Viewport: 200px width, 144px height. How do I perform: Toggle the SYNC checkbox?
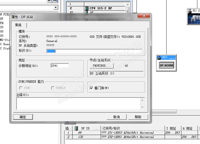21,88
